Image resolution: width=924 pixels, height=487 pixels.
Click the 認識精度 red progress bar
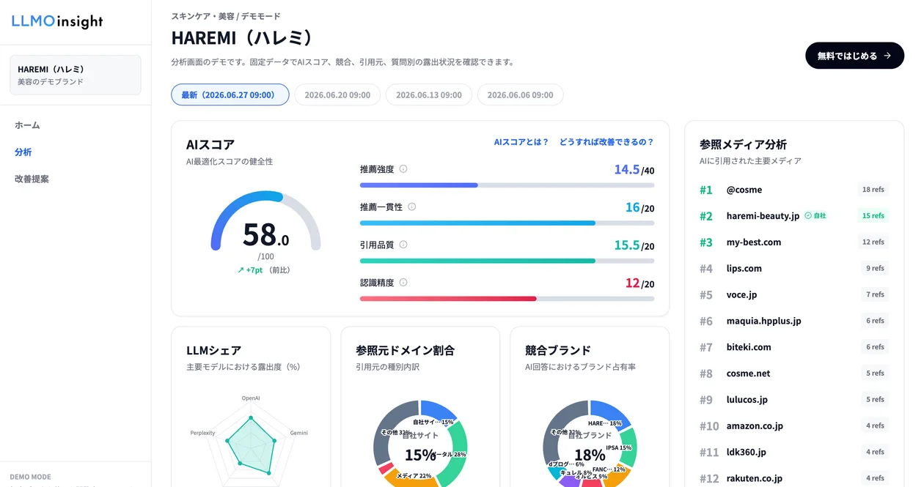pos(448,298)
